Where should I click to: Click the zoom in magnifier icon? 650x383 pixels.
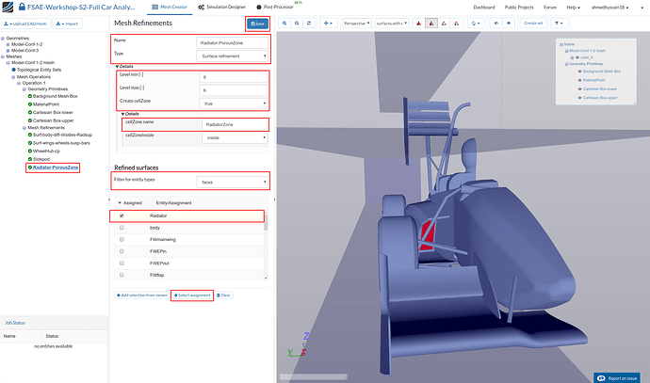[285, 23]
